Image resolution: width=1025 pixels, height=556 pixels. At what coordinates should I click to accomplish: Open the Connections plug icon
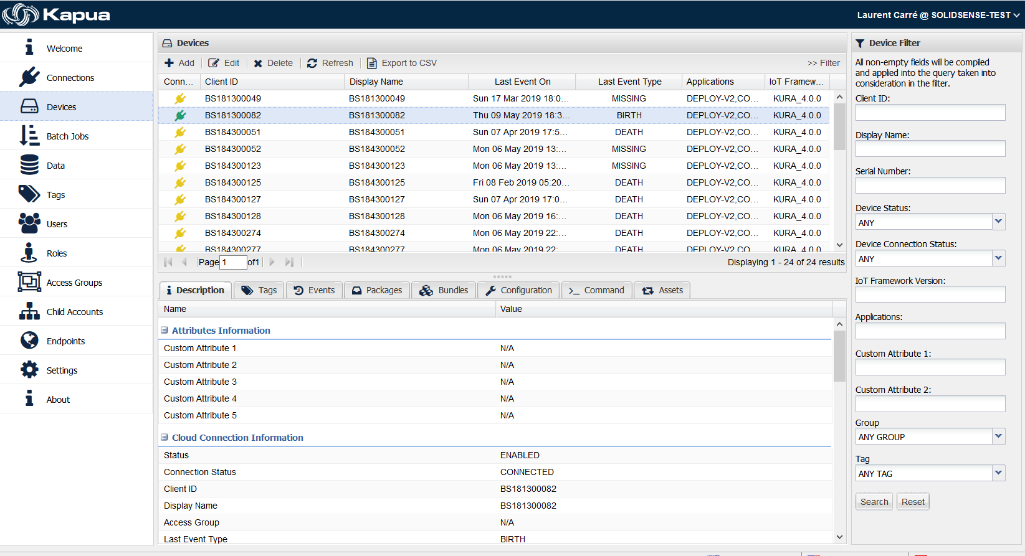[29, 77]
